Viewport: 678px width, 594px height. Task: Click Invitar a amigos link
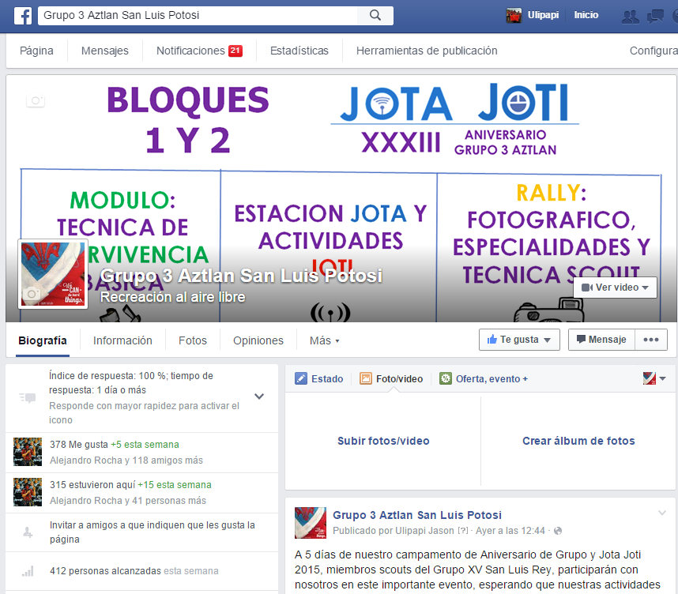153,532
